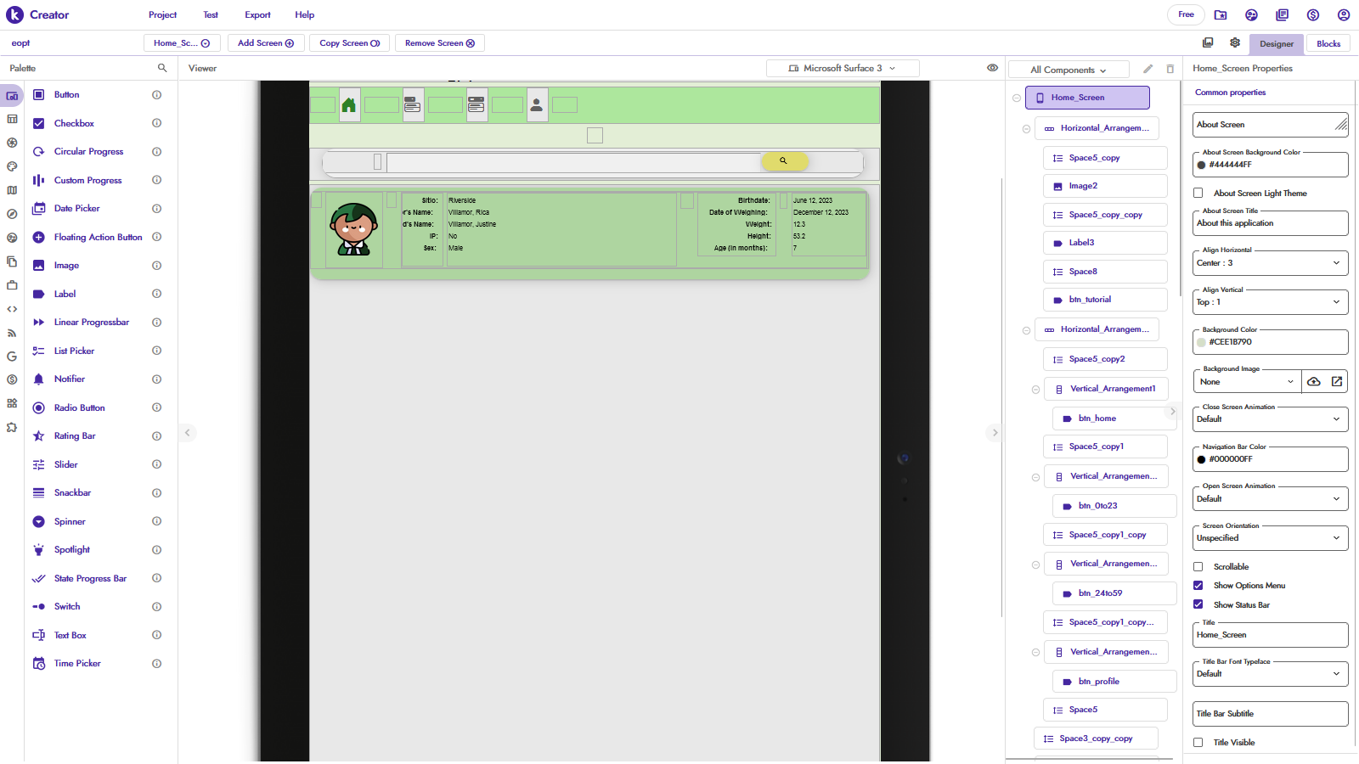Open the Google category icon
Viewport: 1359px width, 764px height.
click(12, 357)
